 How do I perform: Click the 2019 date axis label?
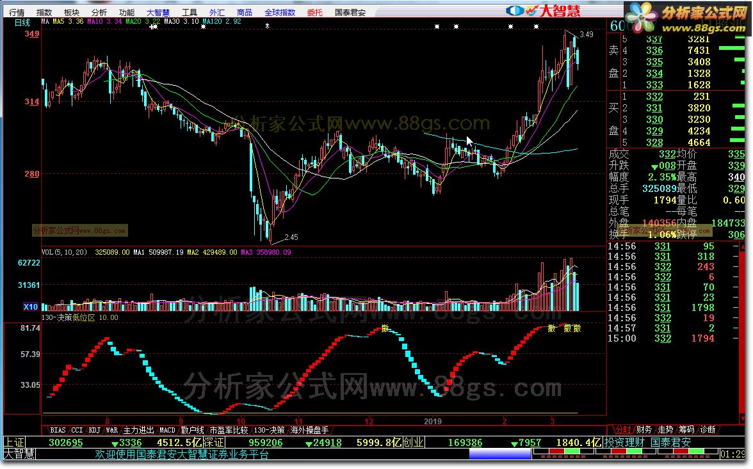pyautogui.click(x=433, y=422)
